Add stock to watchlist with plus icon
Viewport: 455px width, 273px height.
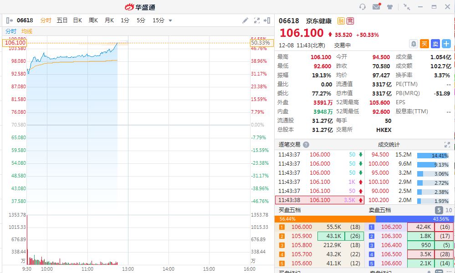pos(446,44)
